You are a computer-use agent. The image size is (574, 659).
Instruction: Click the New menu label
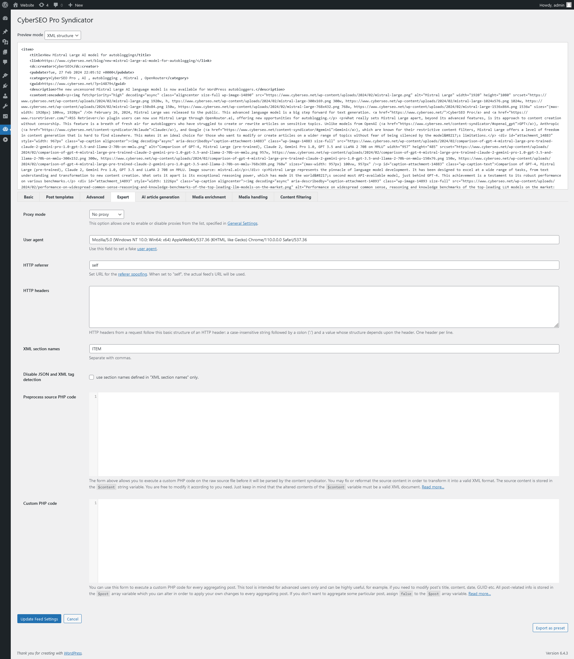79,5
